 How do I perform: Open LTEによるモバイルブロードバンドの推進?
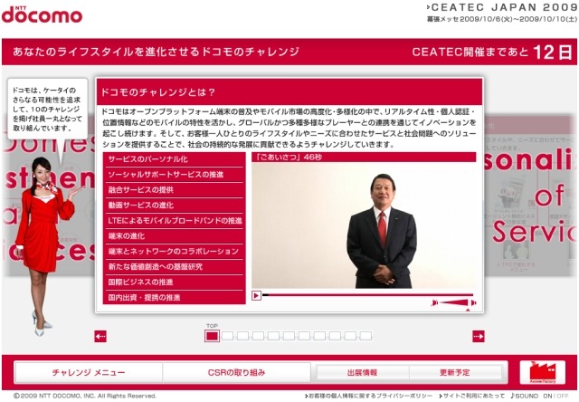pyautogui.click(x=175, y=221)
